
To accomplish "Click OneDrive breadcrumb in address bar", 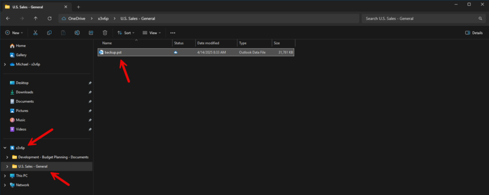I will pos(77,19).
